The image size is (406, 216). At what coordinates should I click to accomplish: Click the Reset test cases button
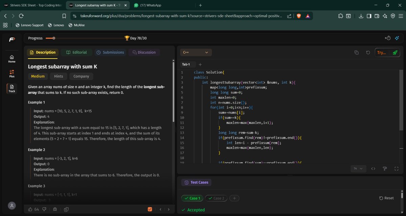pyautogui.click(x=386, y=198)
